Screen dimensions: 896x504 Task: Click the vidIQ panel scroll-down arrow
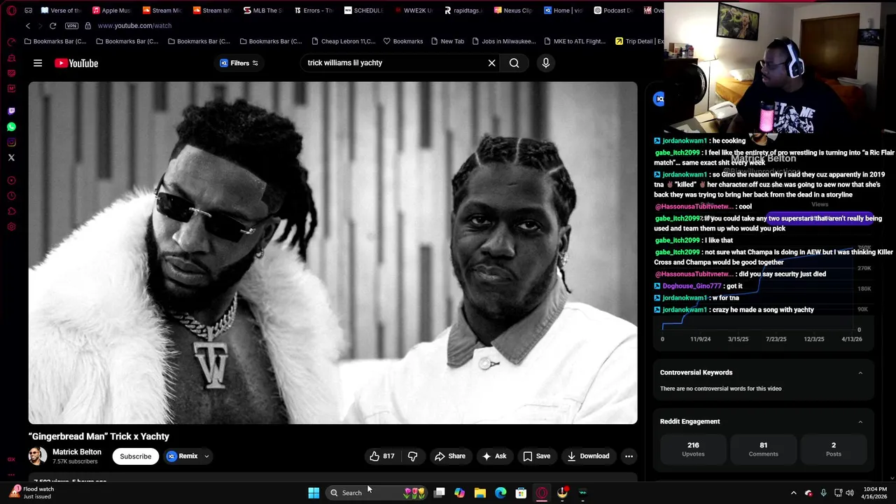pos(892,477)
